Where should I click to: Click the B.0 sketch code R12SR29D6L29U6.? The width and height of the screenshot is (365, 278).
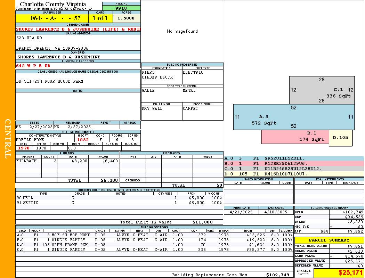click(x=286, y=164)
